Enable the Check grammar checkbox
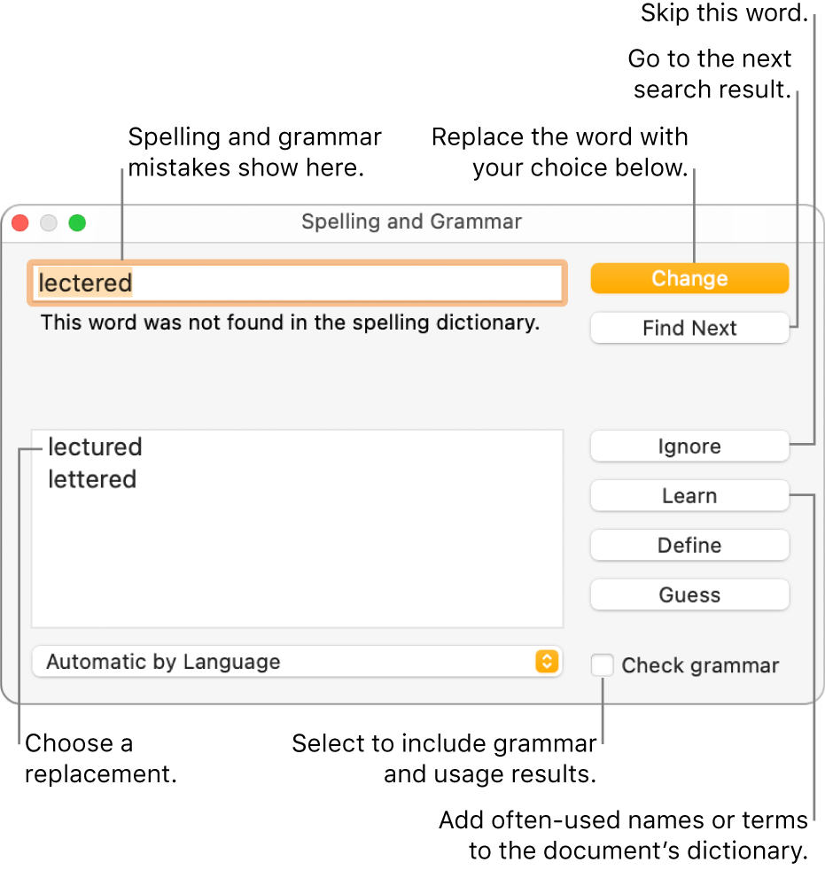825x870 pixels. [602, 665]
